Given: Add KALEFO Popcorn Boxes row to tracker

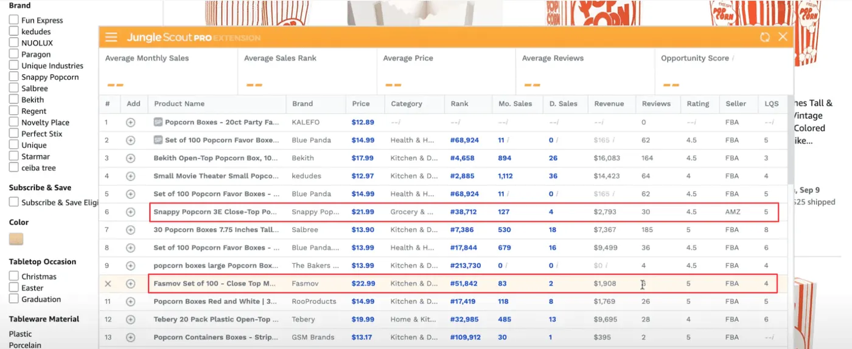Looking at the screenshot, I should (130, 122).
